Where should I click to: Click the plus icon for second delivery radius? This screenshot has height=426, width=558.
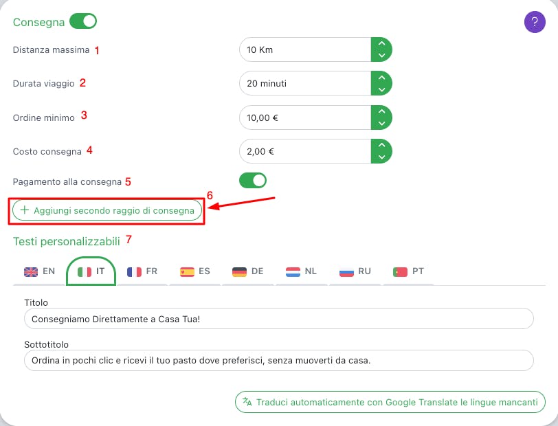[x=25, y=210]
